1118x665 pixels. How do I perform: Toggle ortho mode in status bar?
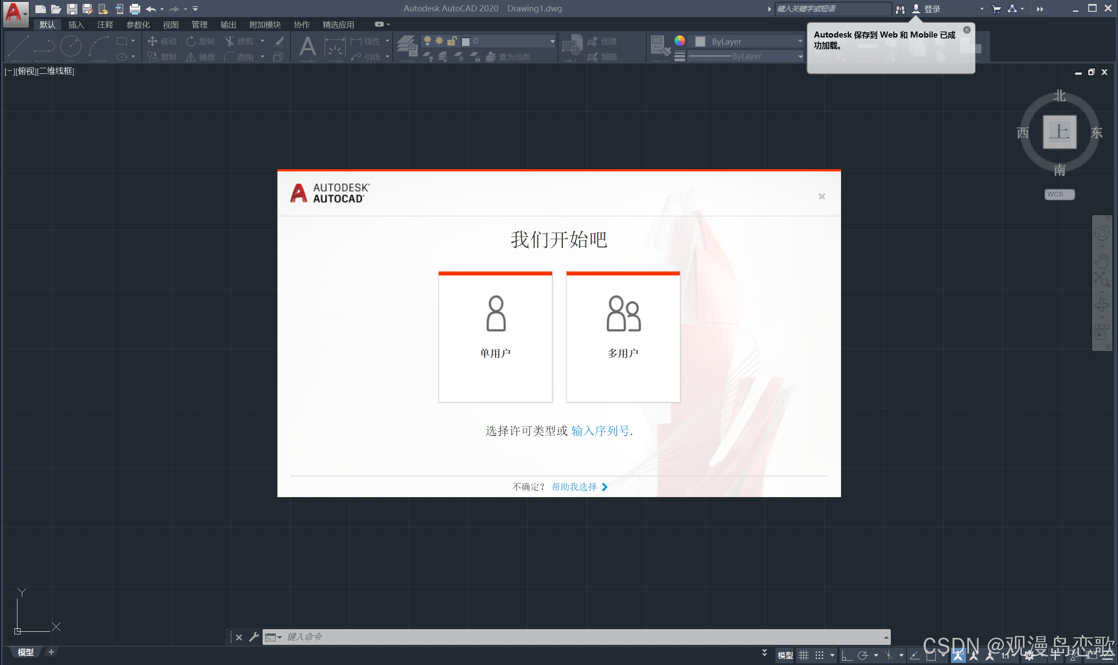point(847,655)
